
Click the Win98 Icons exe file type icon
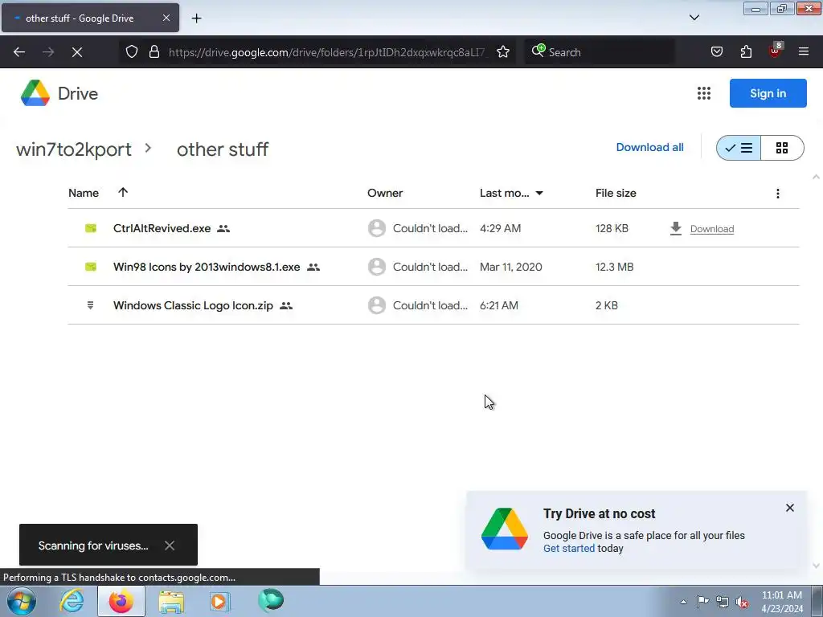[x=91, y=267]
